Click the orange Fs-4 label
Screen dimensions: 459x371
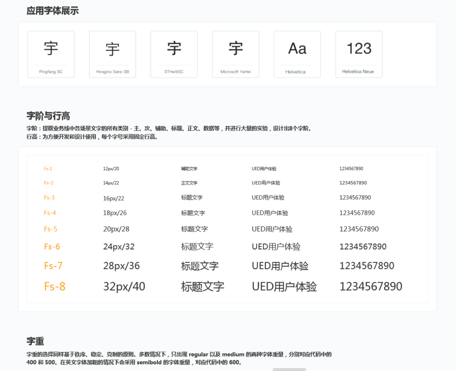tap(50, 212)
